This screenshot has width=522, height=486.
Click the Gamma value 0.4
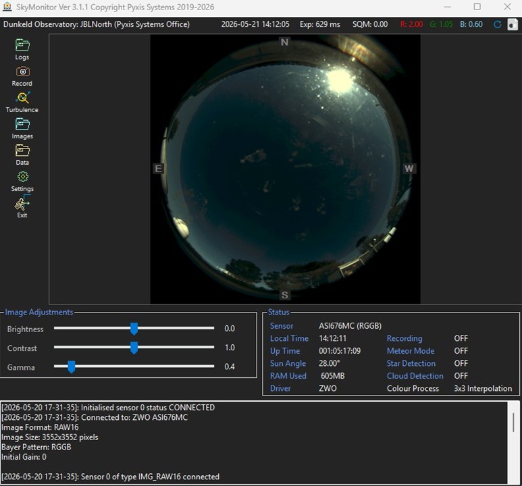point(230,367)
